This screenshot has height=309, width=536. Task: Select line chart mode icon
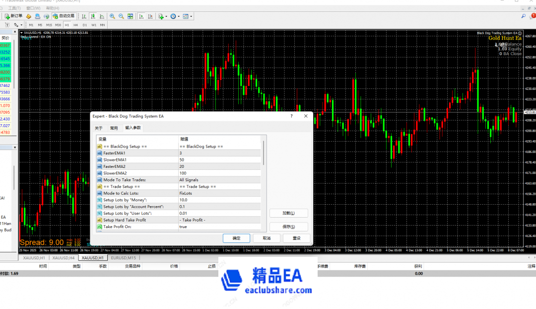click(101, 16)
